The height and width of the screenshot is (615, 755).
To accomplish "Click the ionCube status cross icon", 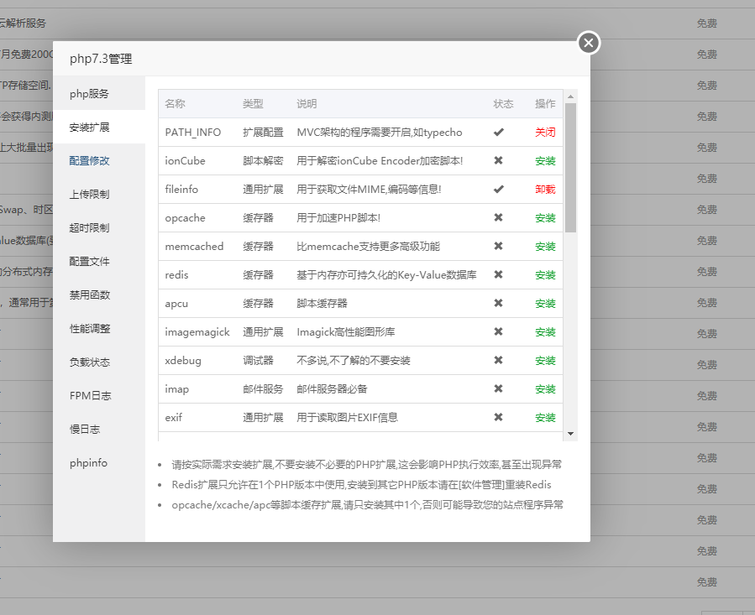I will [498, 160].
